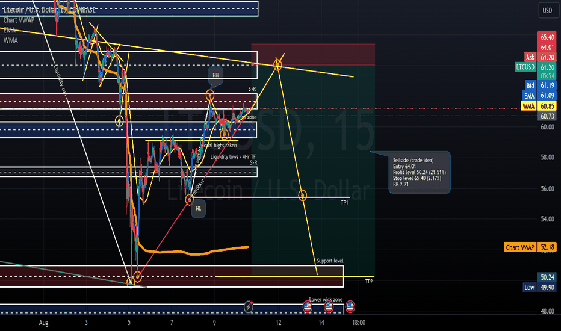The height and width of the screenshot is (331, 561).
Task: Open the US flag event icon beside 18:00
Action: point(350,306)
